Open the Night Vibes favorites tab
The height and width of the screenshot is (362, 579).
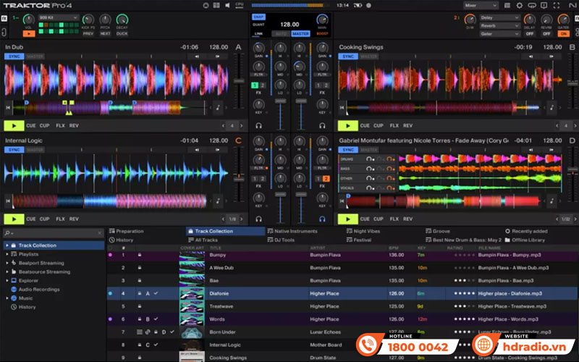[364, 231]
